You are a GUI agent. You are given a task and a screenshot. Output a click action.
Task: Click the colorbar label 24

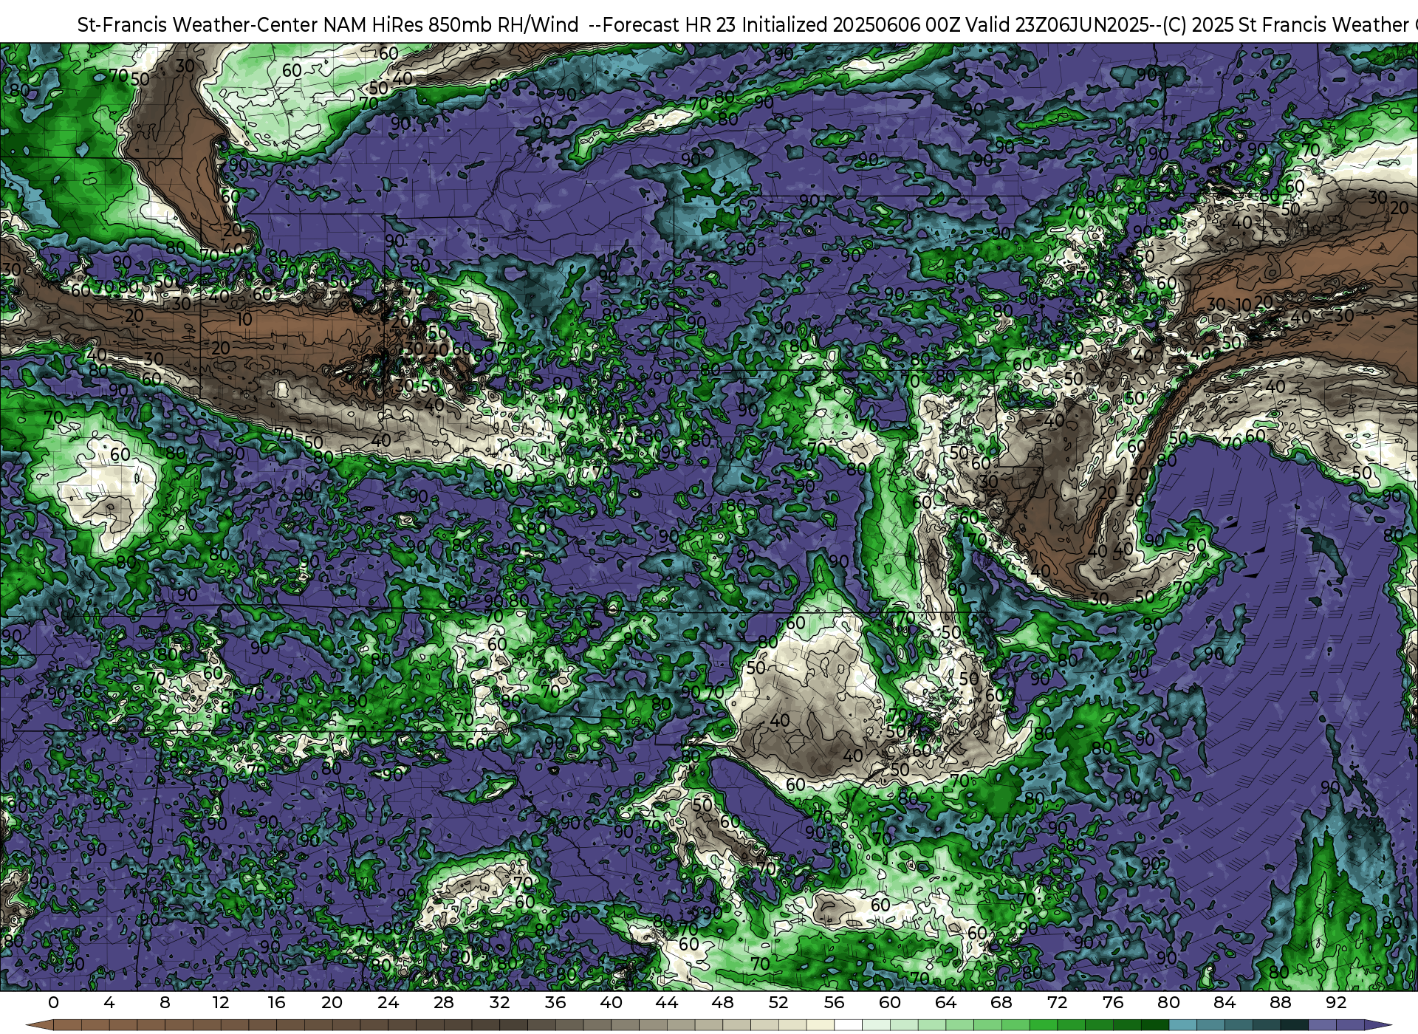click(388, 1003)
